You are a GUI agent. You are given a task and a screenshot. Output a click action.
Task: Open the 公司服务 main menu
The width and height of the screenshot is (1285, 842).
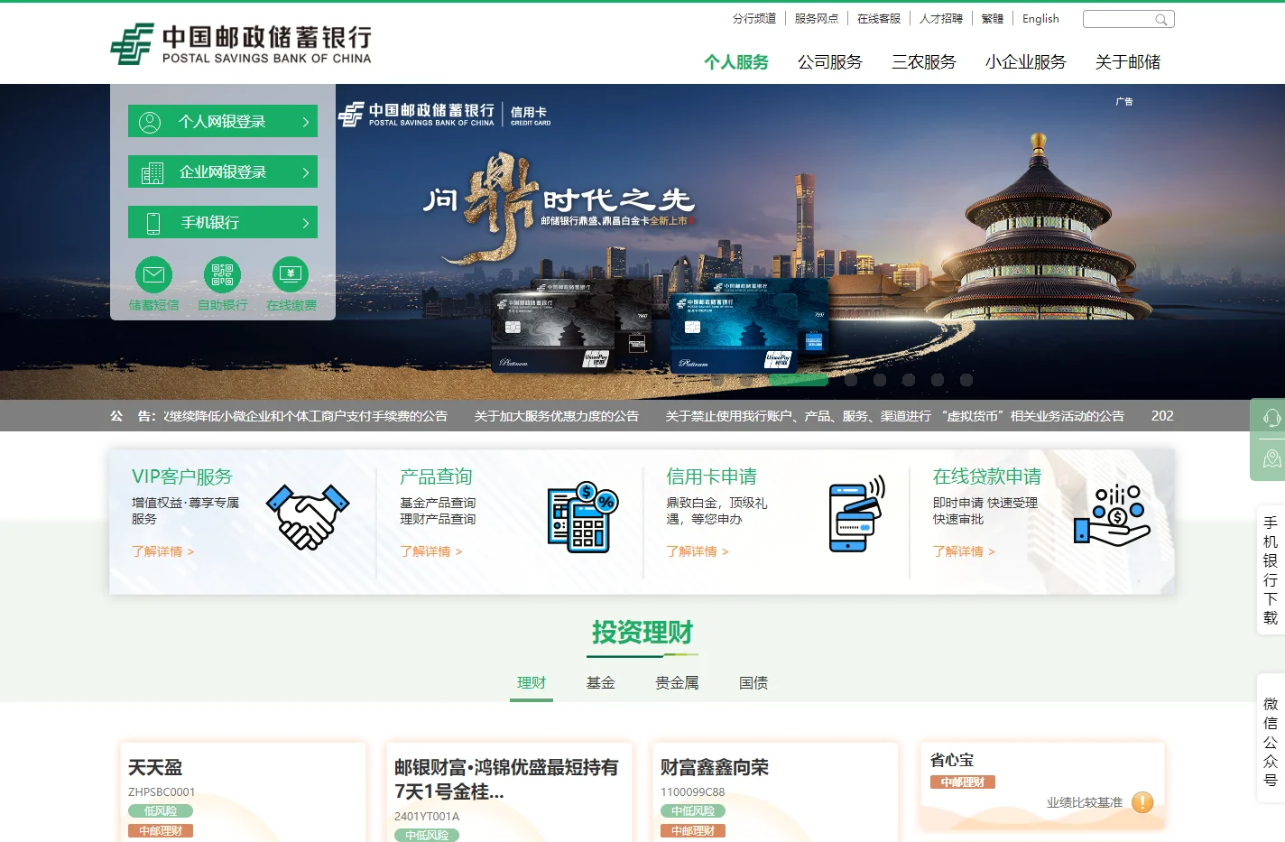(x=830, y=62)
